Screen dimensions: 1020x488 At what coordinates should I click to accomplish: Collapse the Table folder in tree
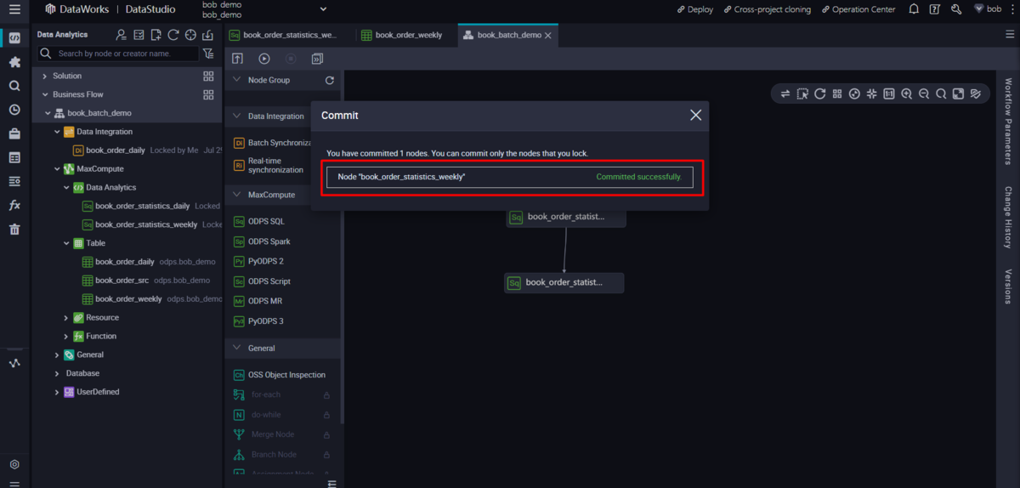[66, 243]
